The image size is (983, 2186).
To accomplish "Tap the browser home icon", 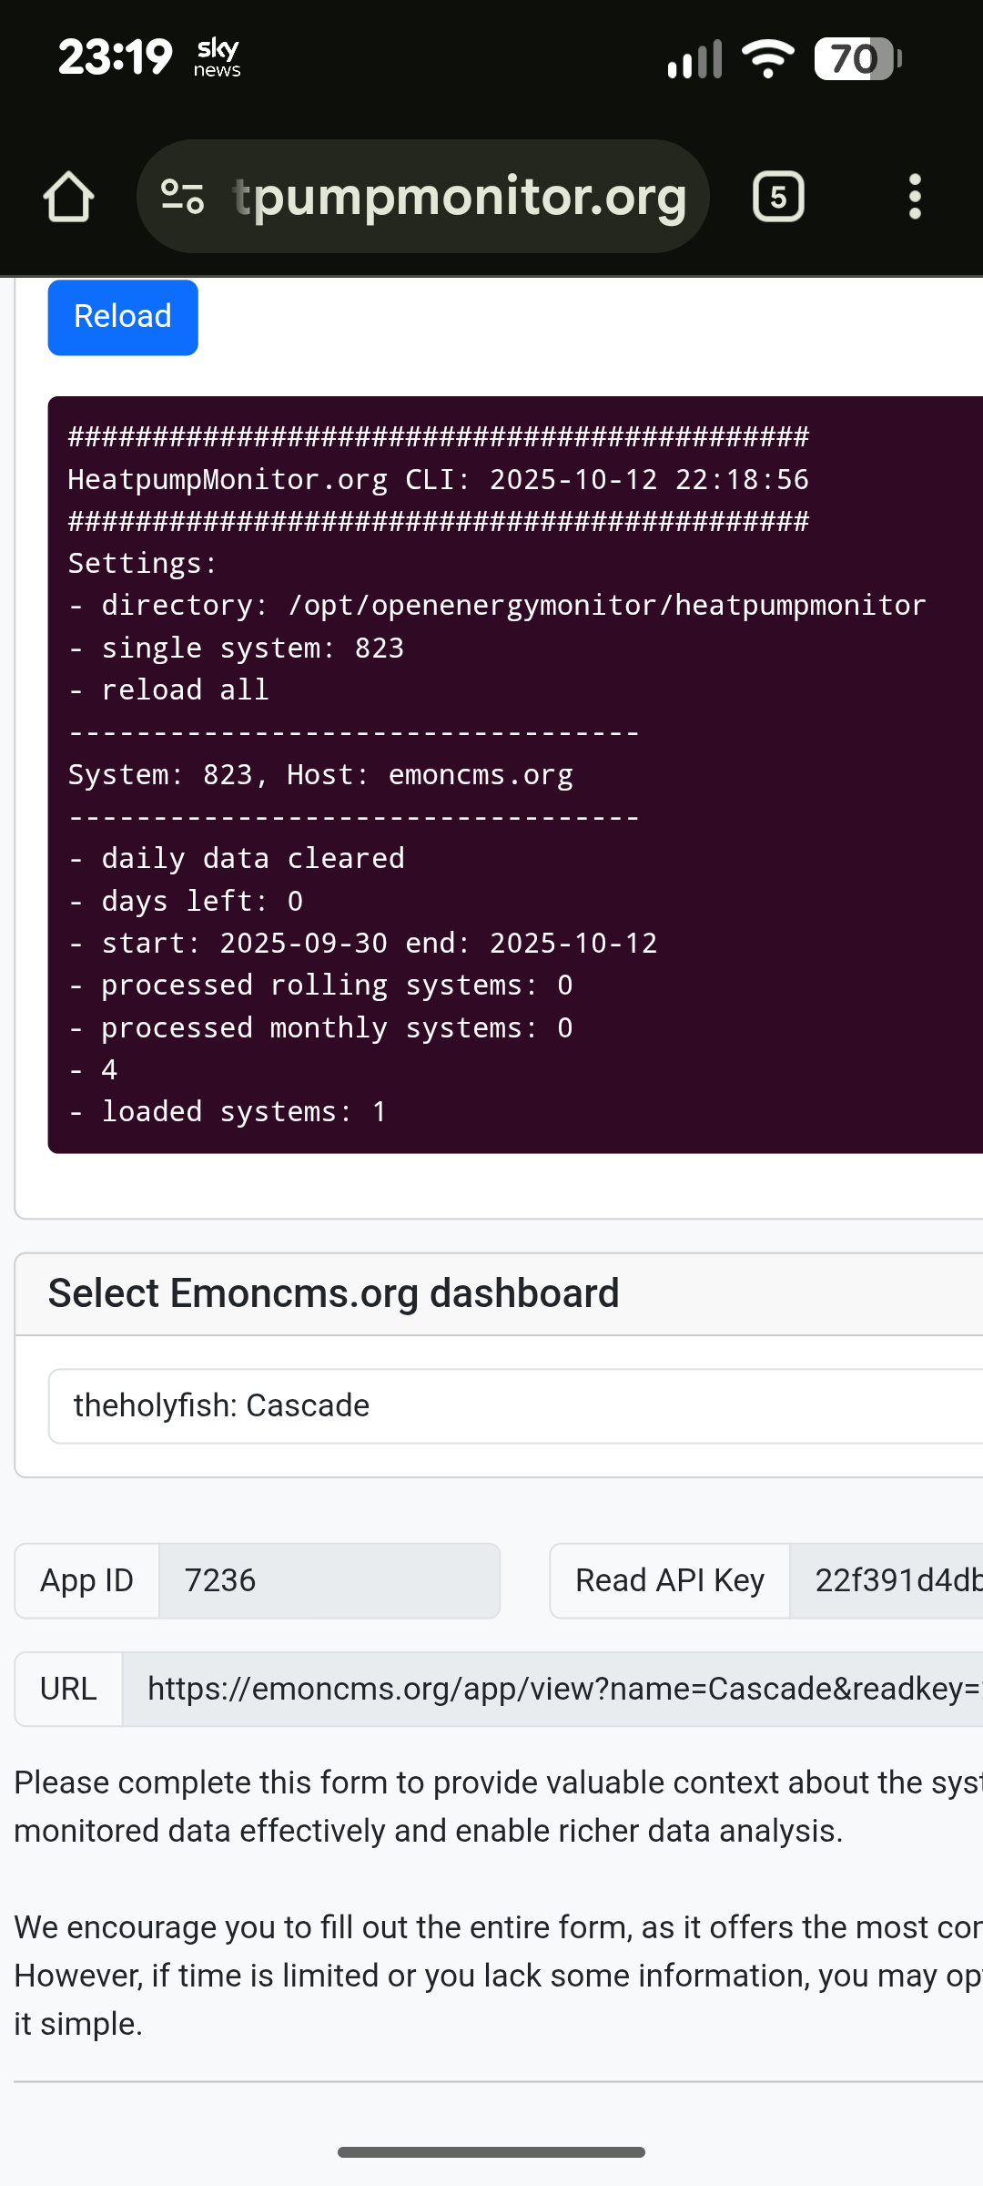I will coord(68,197).
